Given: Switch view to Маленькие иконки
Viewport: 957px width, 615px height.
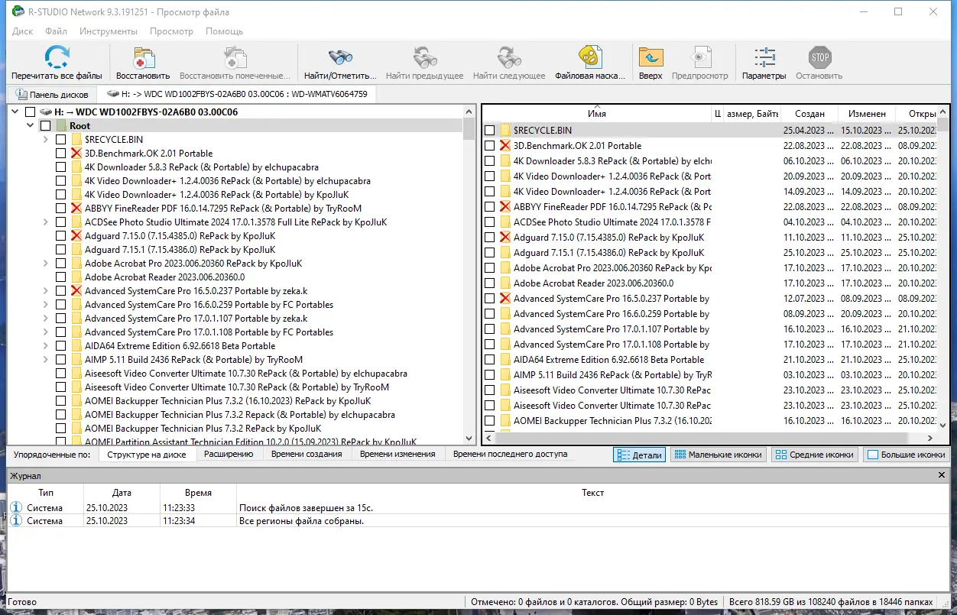Looking at the screenshot, I should (718, 455).
